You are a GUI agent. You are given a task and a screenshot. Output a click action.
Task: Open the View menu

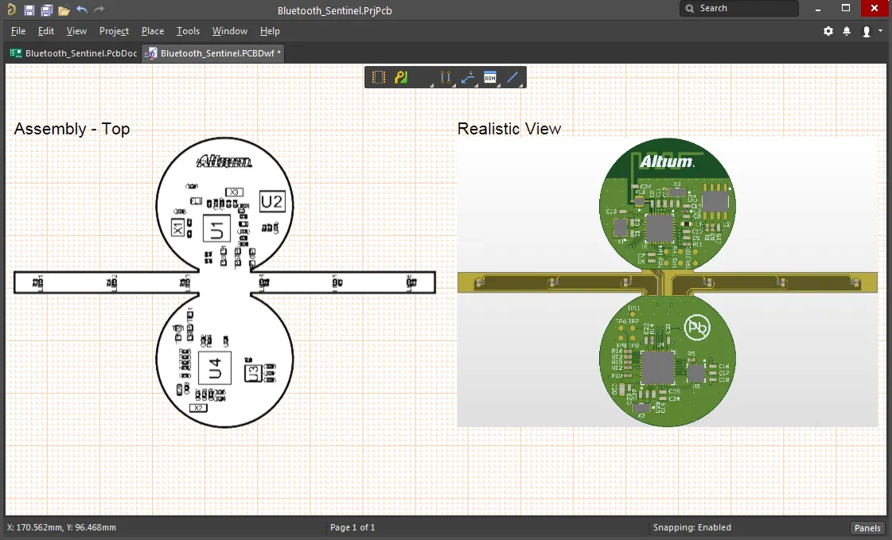click(76, 31)
